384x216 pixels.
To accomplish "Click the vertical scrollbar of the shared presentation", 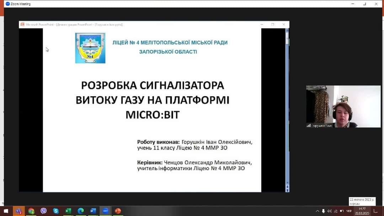I will [x=287, y=107].
